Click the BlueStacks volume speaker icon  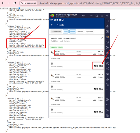pyautogui.click(x=107, y=26)
